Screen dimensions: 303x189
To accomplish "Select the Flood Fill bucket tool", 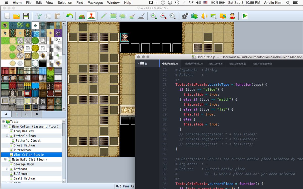I will 132,16.
